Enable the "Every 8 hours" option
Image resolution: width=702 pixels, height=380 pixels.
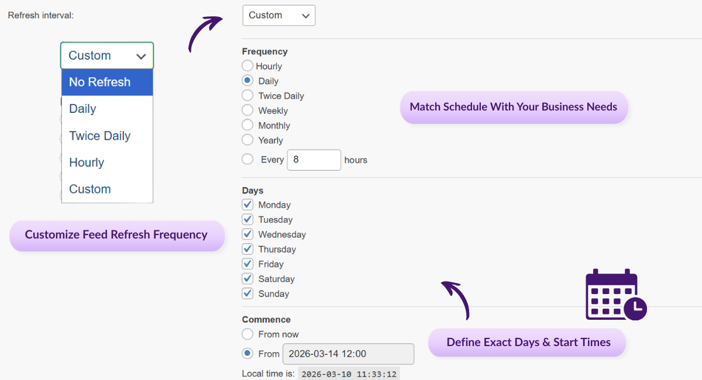coord(247,158)
